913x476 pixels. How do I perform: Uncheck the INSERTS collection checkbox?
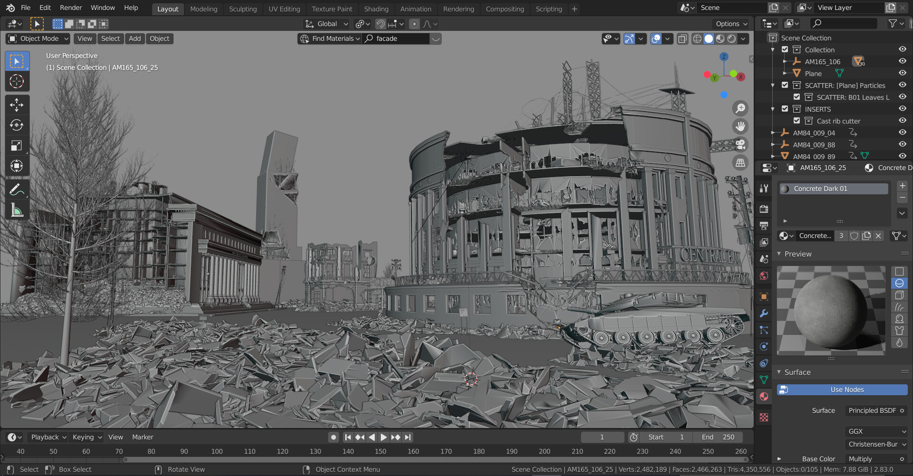pos(785,109)
